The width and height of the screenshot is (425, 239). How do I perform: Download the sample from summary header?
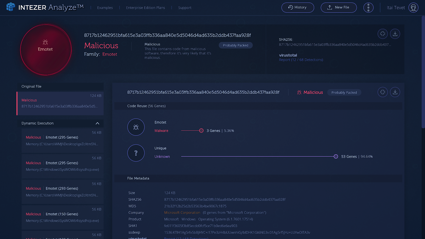(x=395, y=34)
